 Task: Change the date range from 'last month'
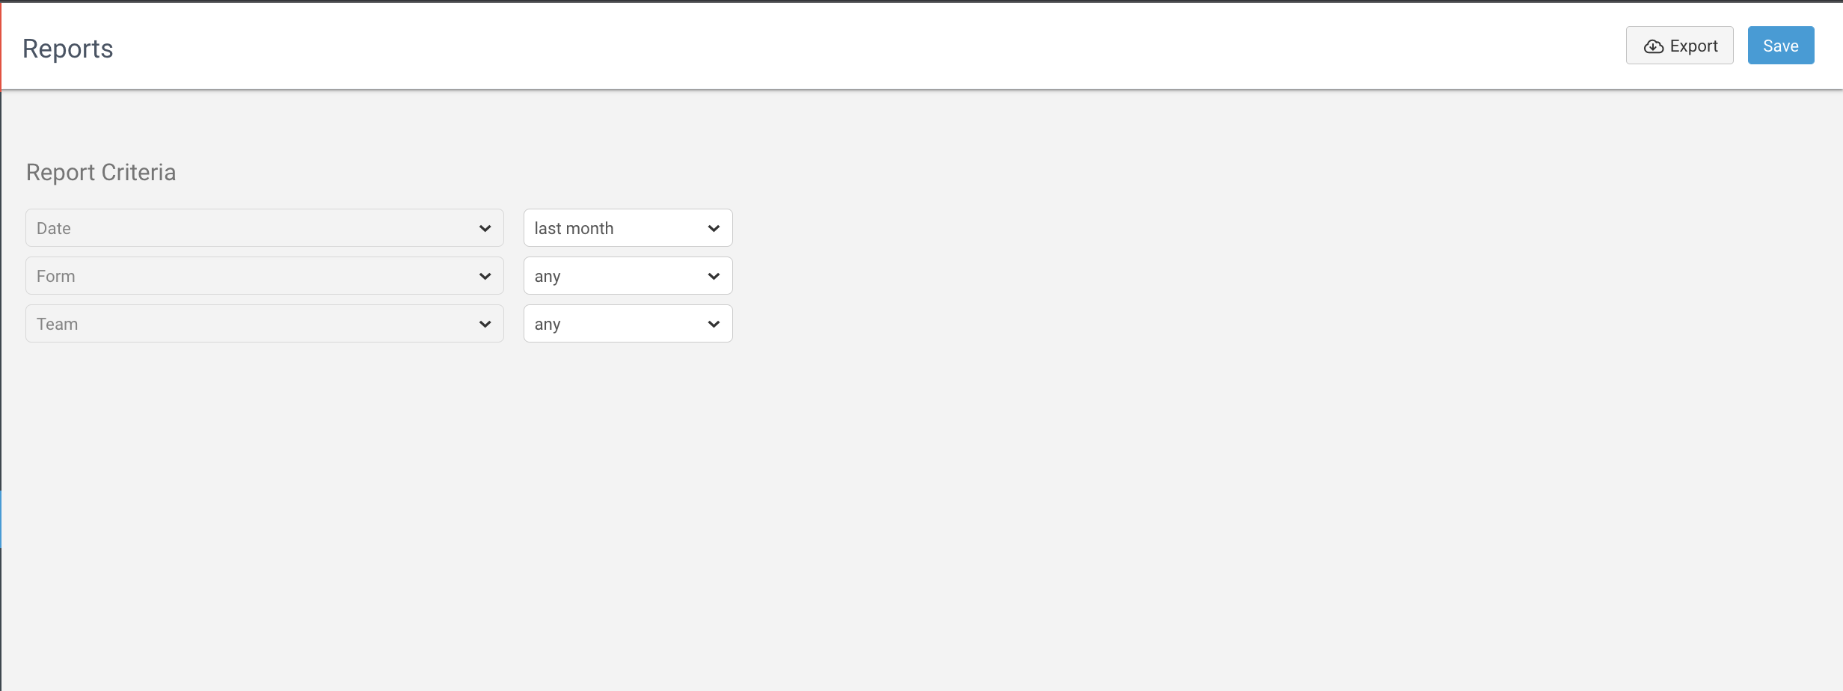[x=628, y=227]
